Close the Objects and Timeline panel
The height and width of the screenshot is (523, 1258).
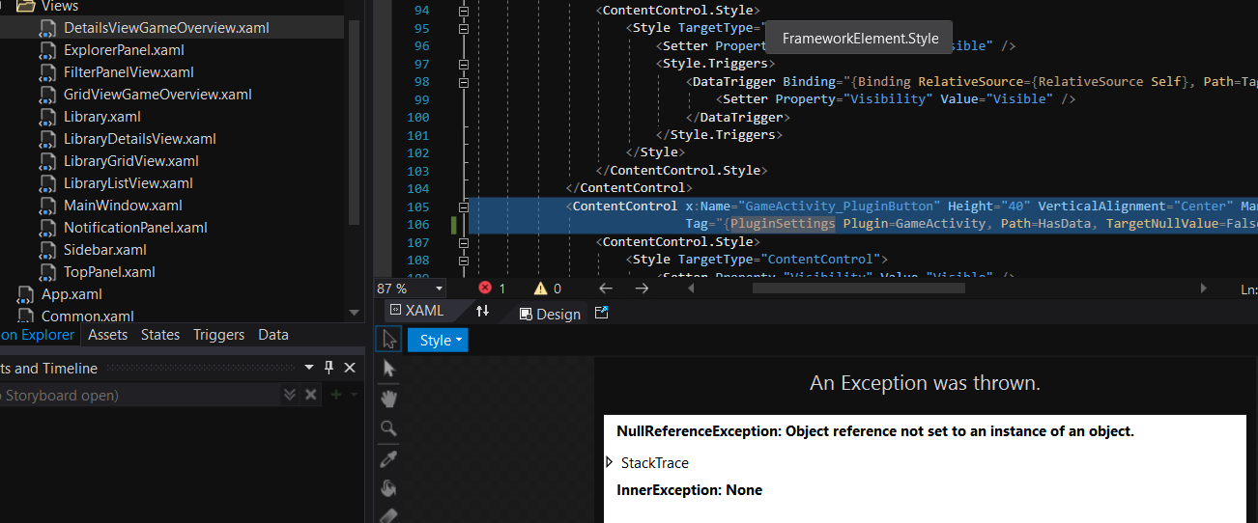(x=350, y=368)
